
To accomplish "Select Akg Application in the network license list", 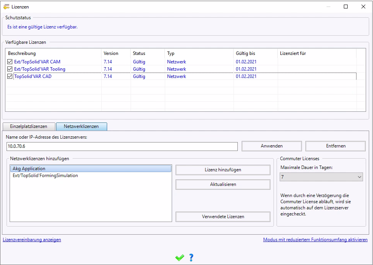I will point(91,169).
